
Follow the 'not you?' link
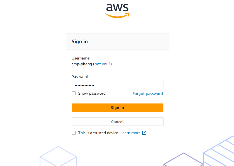103,64
